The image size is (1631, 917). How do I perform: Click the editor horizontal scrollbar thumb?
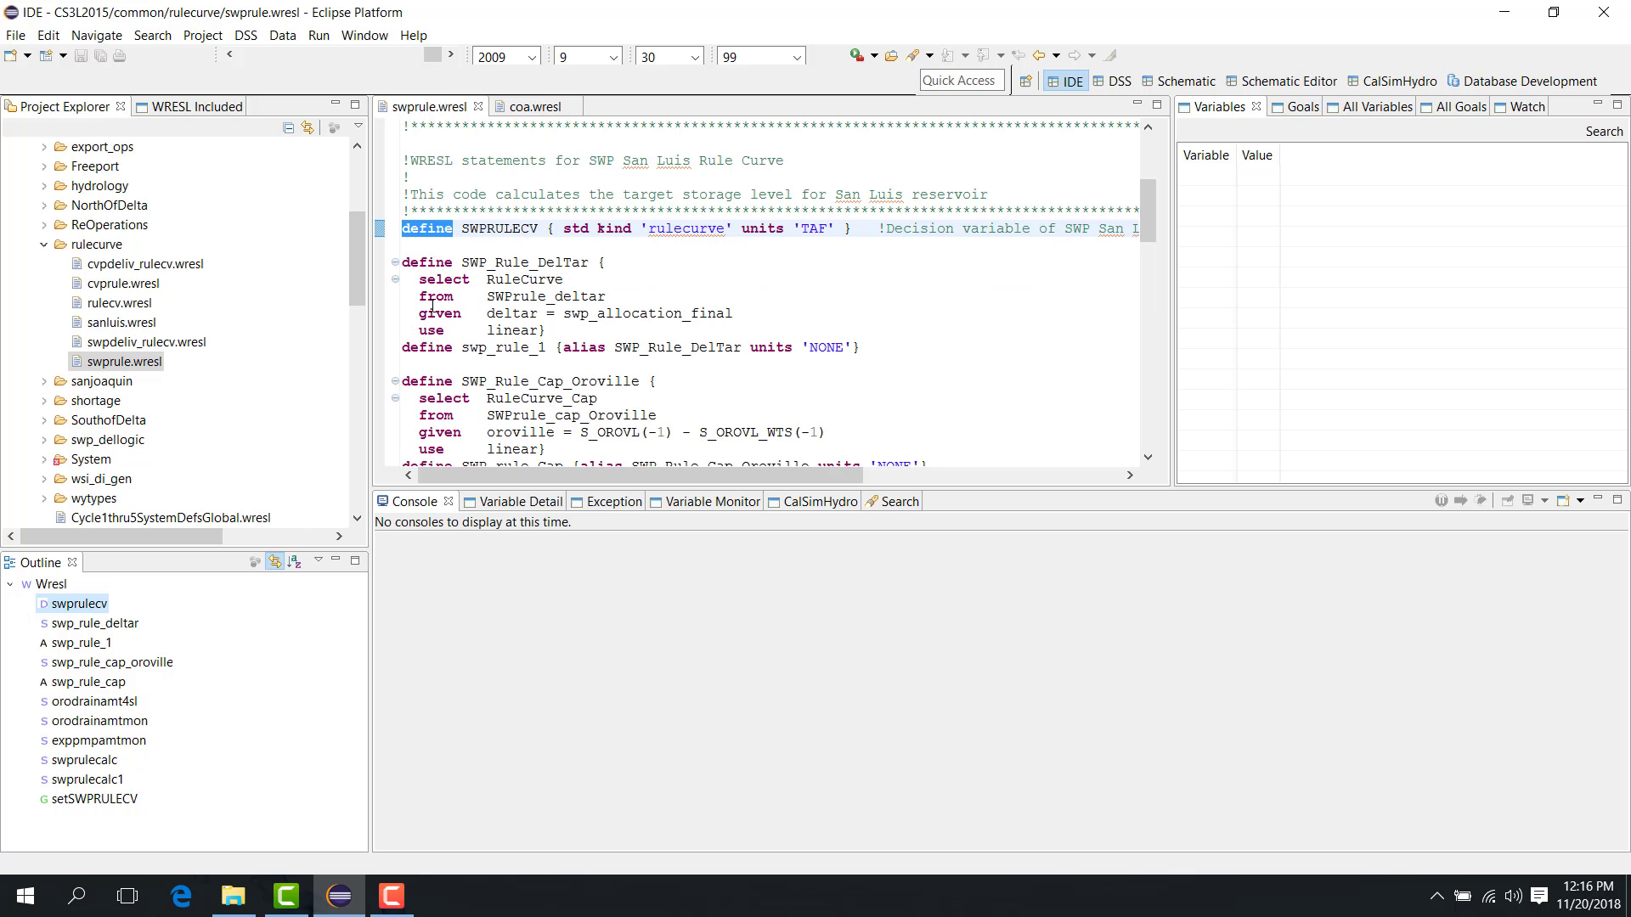point(639,475)
